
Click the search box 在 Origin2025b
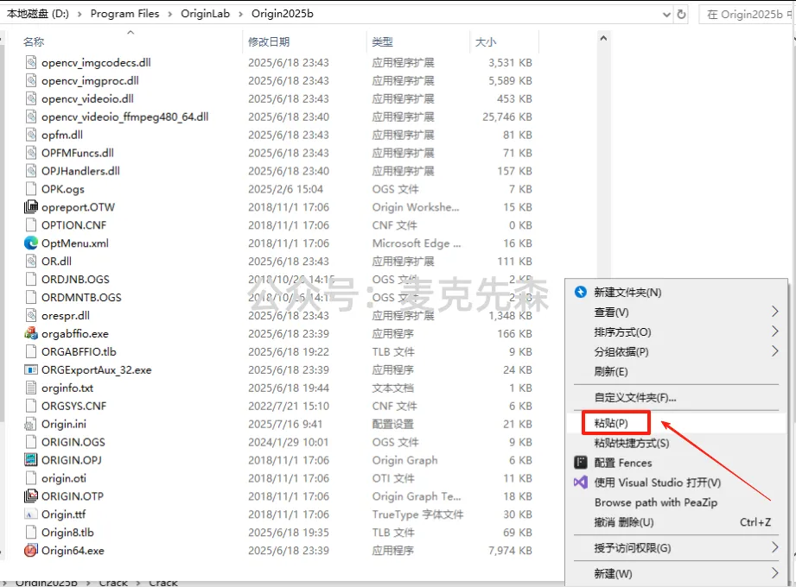[748, 14]
